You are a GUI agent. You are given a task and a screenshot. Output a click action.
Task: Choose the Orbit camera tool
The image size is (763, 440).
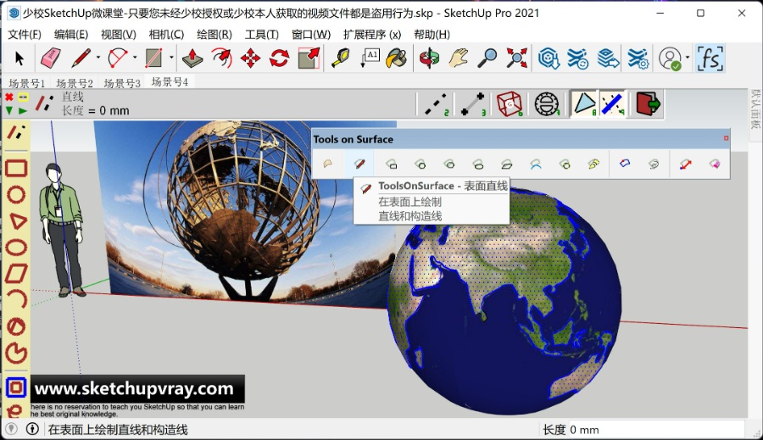(429, 58)
